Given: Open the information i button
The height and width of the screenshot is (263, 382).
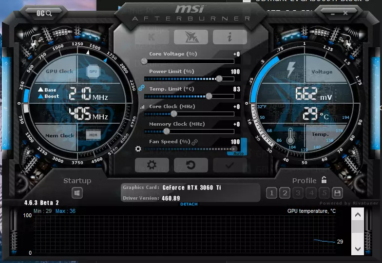Looking at the screenshot, I should point(230,37).
